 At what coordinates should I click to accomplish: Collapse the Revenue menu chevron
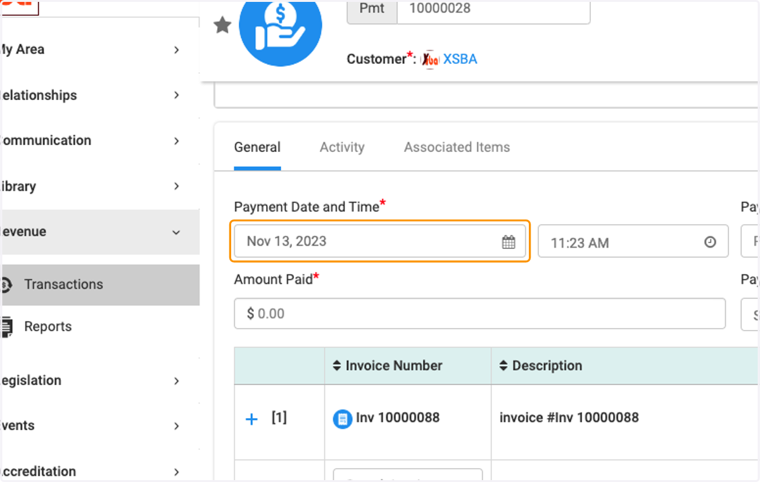[x=177, y=232]
